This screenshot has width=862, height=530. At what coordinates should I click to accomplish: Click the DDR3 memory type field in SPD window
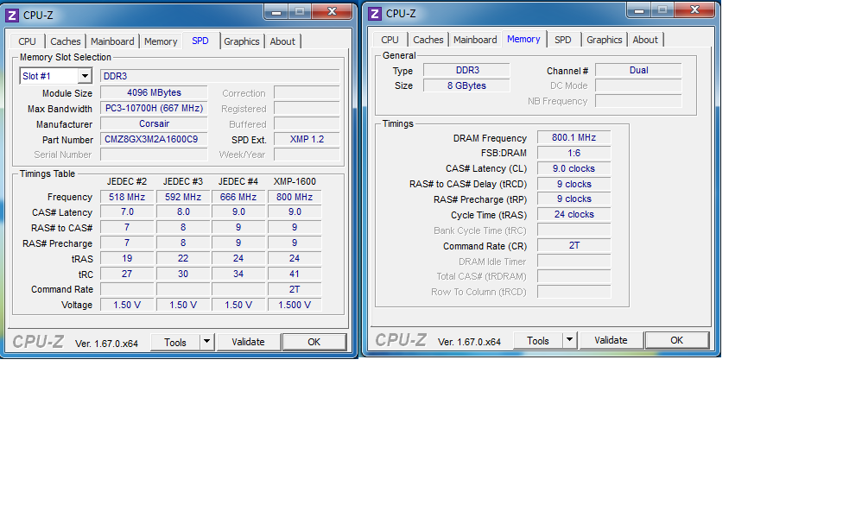pyautogui.click(x=220, y=76)
